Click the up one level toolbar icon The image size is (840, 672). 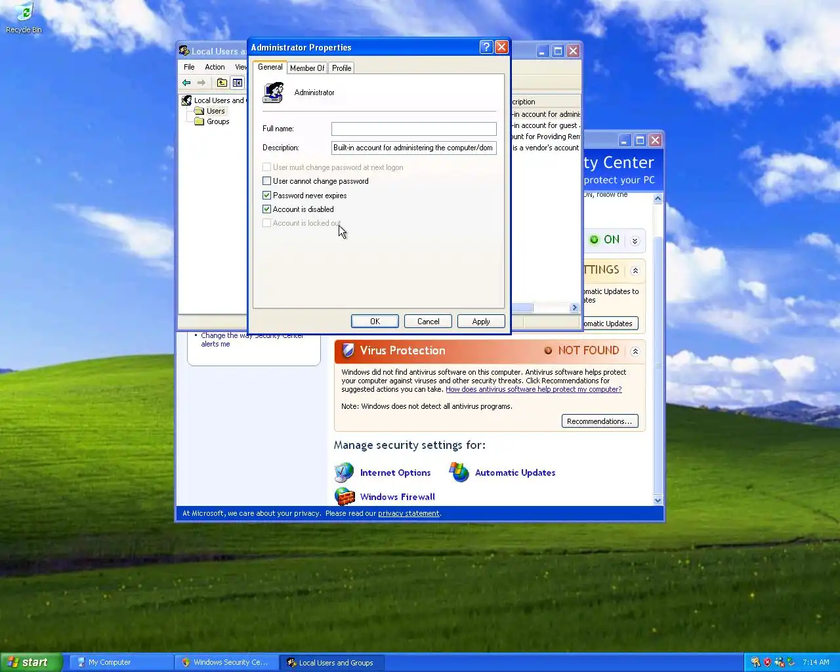pyautogui.click(x=222, y=83)
